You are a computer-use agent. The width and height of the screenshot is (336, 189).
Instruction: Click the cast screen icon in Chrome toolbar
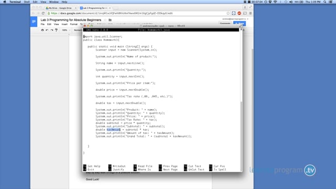245,13
